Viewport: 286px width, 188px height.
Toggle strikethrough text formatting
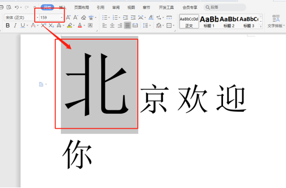coord(33,25)
